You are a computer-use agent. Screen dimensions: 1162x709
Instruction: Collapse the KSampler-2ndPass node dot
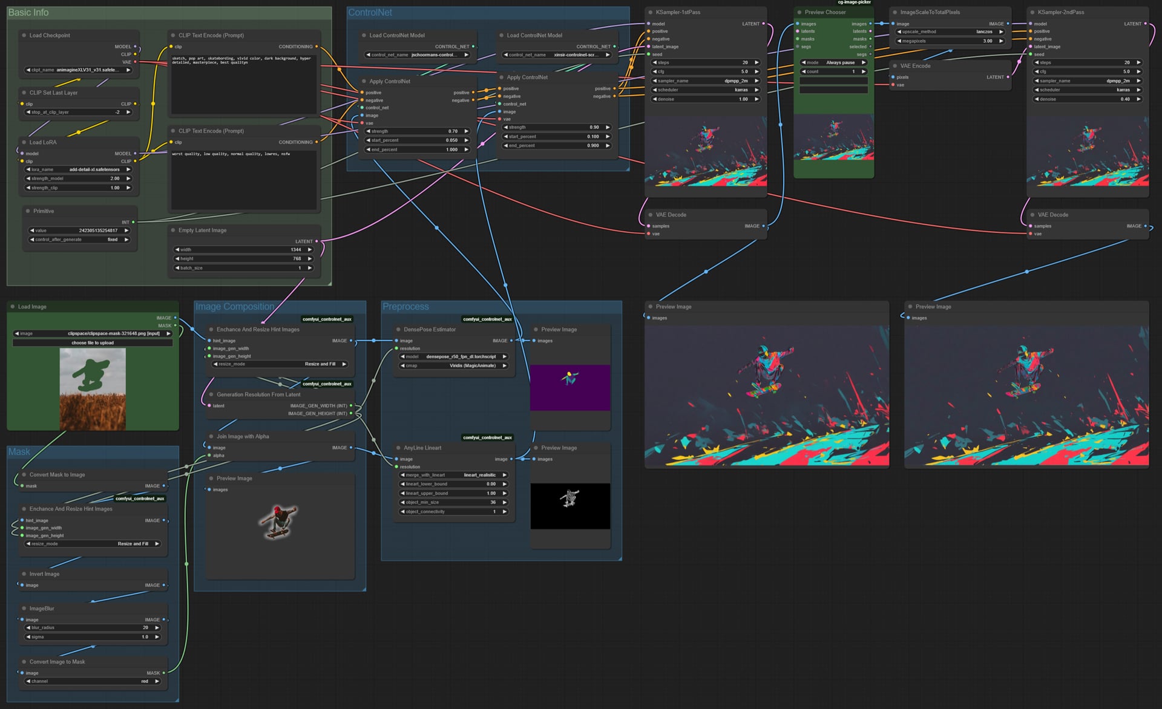click(1032, 12)
